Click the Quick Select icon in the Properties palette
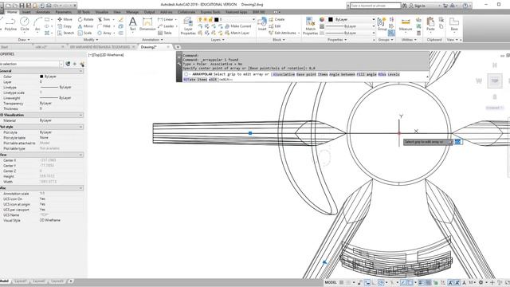510x287 pixels. click(82, 64)
